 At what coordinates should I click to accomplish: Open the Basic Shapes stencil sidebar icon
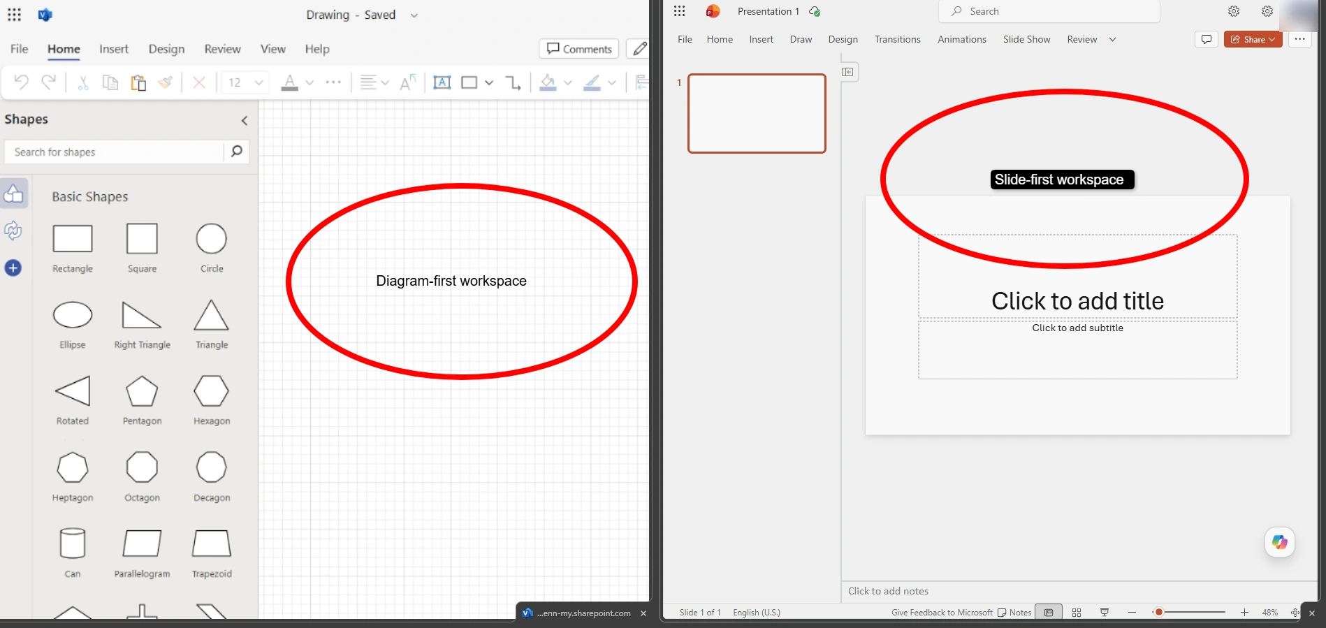(14, 193)
